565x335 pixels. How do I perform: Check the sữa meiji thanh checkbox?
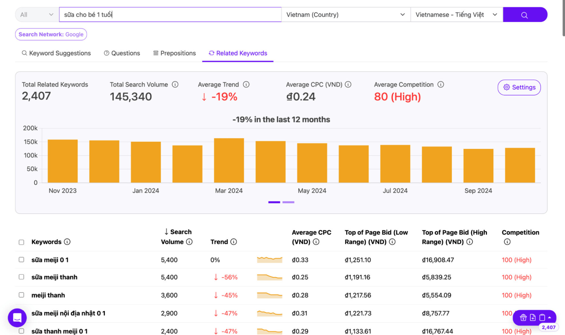(21, 277)
